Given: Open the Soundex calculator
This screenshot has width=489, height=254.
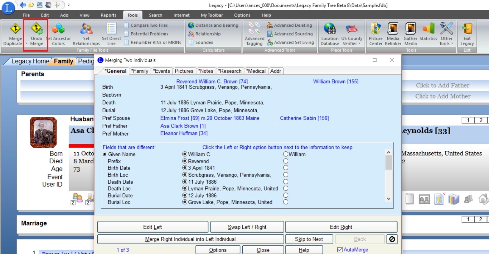Looking at the screenshot, I should [x=201, y=42].
